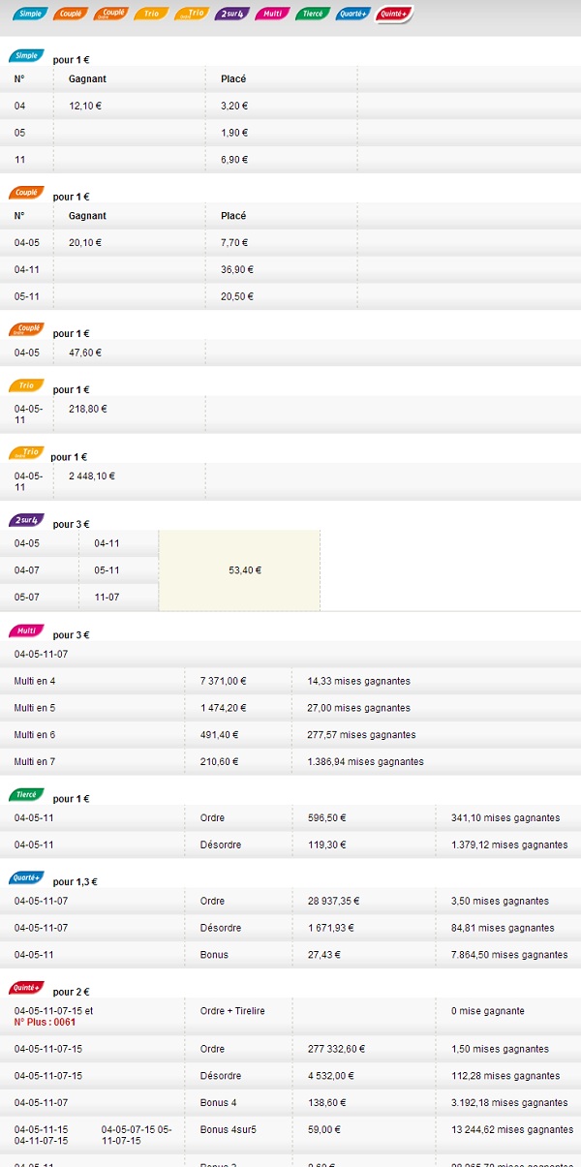Click the green Tiercé section badge
Image resolution: width=581 pixels, height=1167 pixels.
[25, 795]
